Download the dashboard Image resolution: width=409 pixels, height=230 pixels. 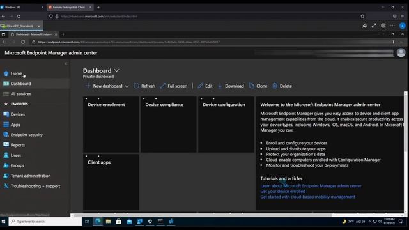tap(231, 86)
